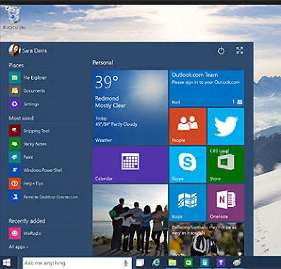Open the Sports news football tile
This screenshot has height=269, width=281.
click(206, 239)
